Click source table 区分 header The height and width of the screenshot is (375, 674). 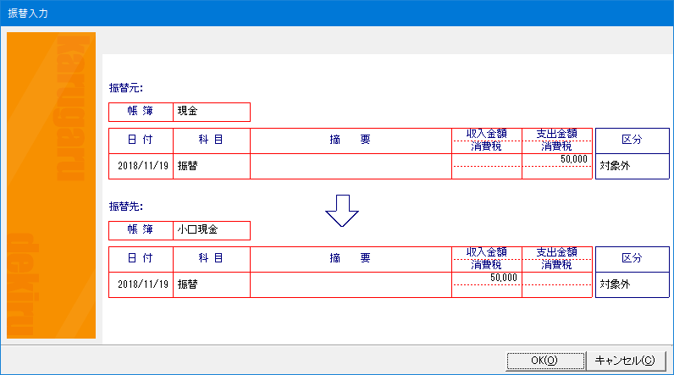(632, 141)
